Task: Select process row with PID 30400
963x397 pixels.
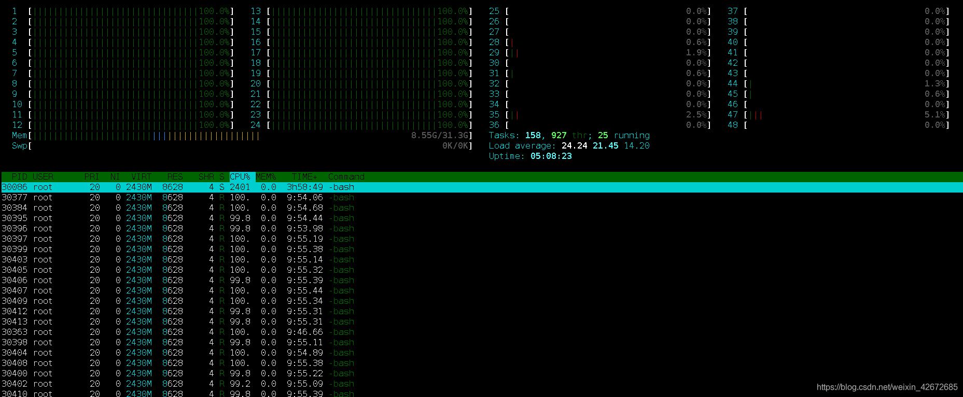Action: [482, 374]
